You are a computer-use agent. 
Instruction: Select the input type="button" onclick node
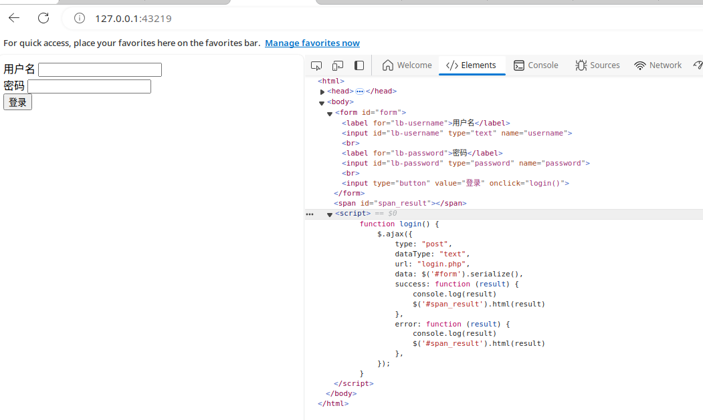click(x=456, y=183)
